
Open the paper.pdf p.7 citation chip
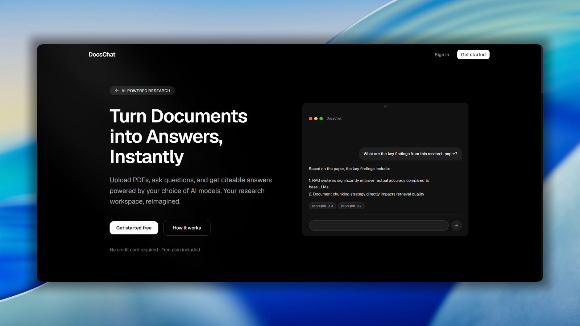(x=351, y=206)
